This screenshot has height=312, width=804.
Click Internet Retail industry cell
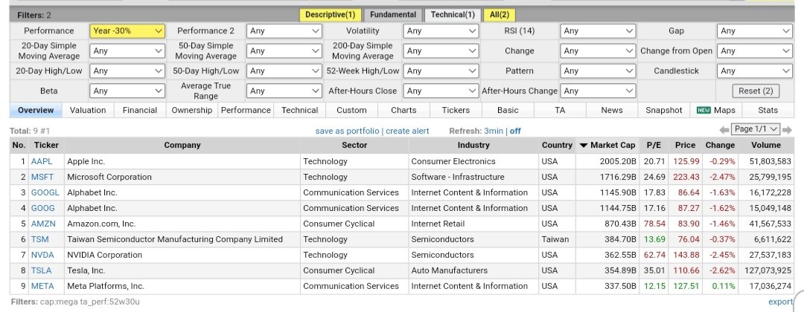438,224
